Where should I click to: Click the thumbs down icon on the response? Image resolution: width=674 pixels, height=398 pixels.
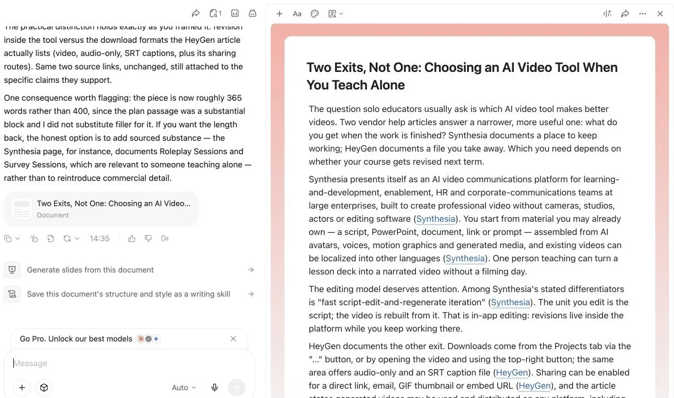click(148, 238)
